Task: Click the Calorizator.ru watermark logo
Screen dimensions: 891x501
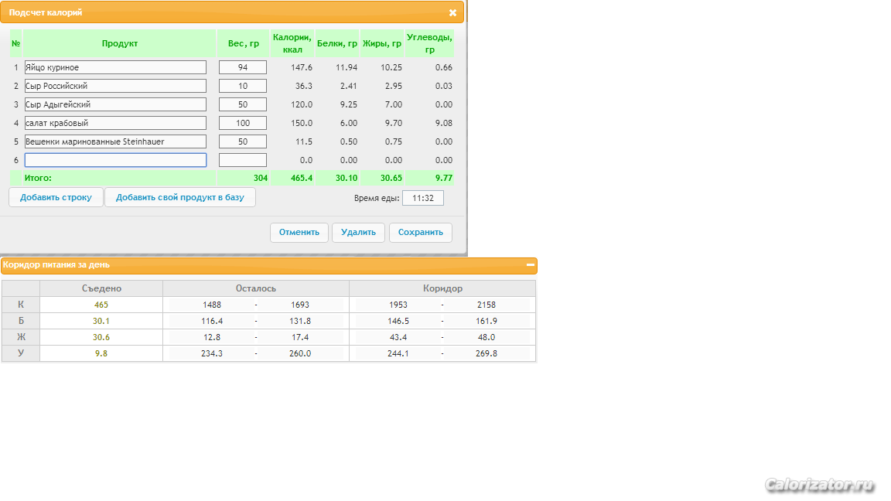Action: [x=819, y=485]
